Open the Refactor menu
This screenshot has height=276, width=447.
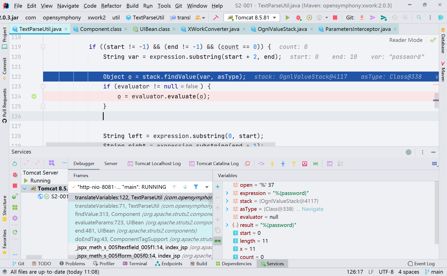(111, 6)
